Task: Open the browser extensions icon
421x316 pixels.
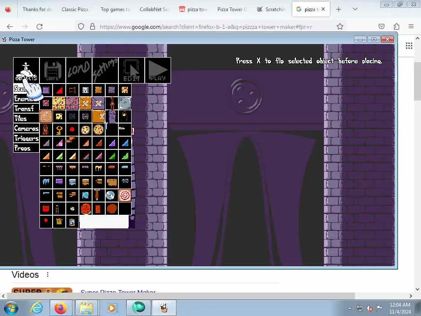Action: click(396, 26)
